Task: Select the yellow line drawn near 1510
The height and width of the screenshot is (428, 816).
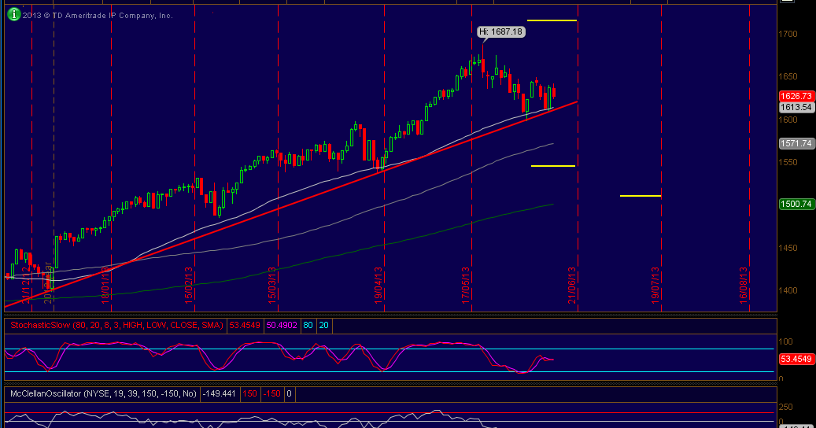Action: click(640, 196)
